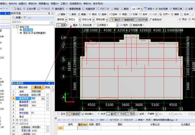Toggle 中点 midpoint snap
Screen dimensions: 195x135
(x=121, y=114)
